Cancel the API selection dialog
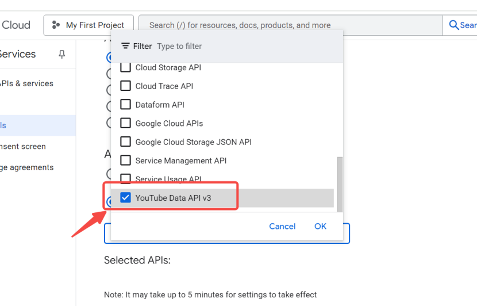The height and width of the screenshot is (306, 477). click(x=282, y=227)
